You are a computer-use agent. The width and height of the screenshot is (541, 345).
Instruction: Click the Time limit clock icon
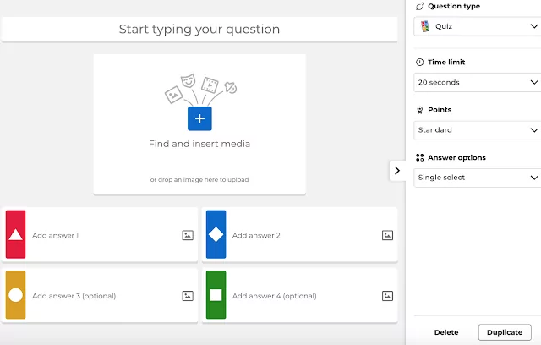click(419, 62)
